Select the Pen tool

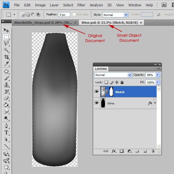tap(6, 126)
